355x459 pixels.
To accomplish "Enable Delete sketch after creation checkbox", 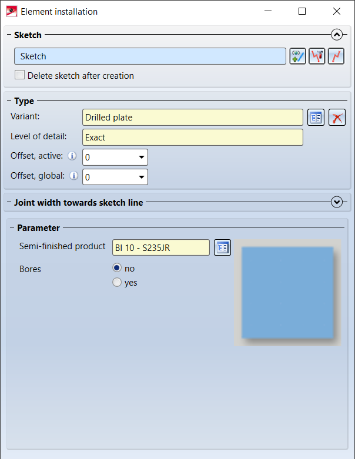I will (x=20, y=75).
